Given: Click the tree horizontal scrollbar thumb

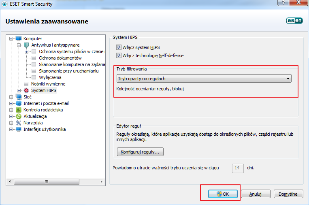Looking at the screenshot, I should click(47, 182).
